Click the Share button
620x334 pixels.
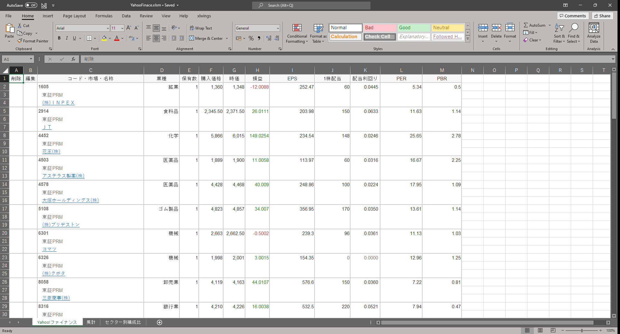[602, 16]
